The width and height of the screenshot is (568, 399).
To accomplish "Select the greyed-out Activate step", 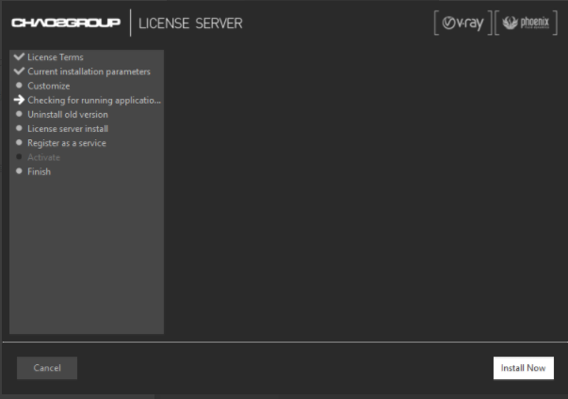I will [x=44, y=157].
